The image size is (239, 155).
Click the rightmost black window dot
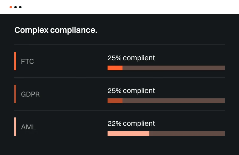click(20, 7)
